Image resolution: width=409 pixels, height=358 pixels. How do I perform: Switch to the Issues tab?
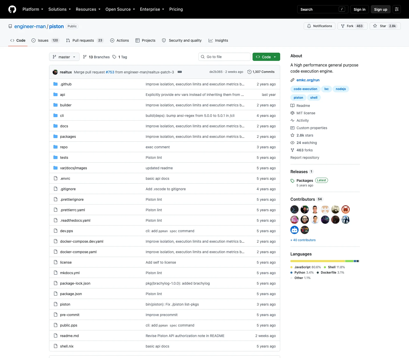point(46,40)
